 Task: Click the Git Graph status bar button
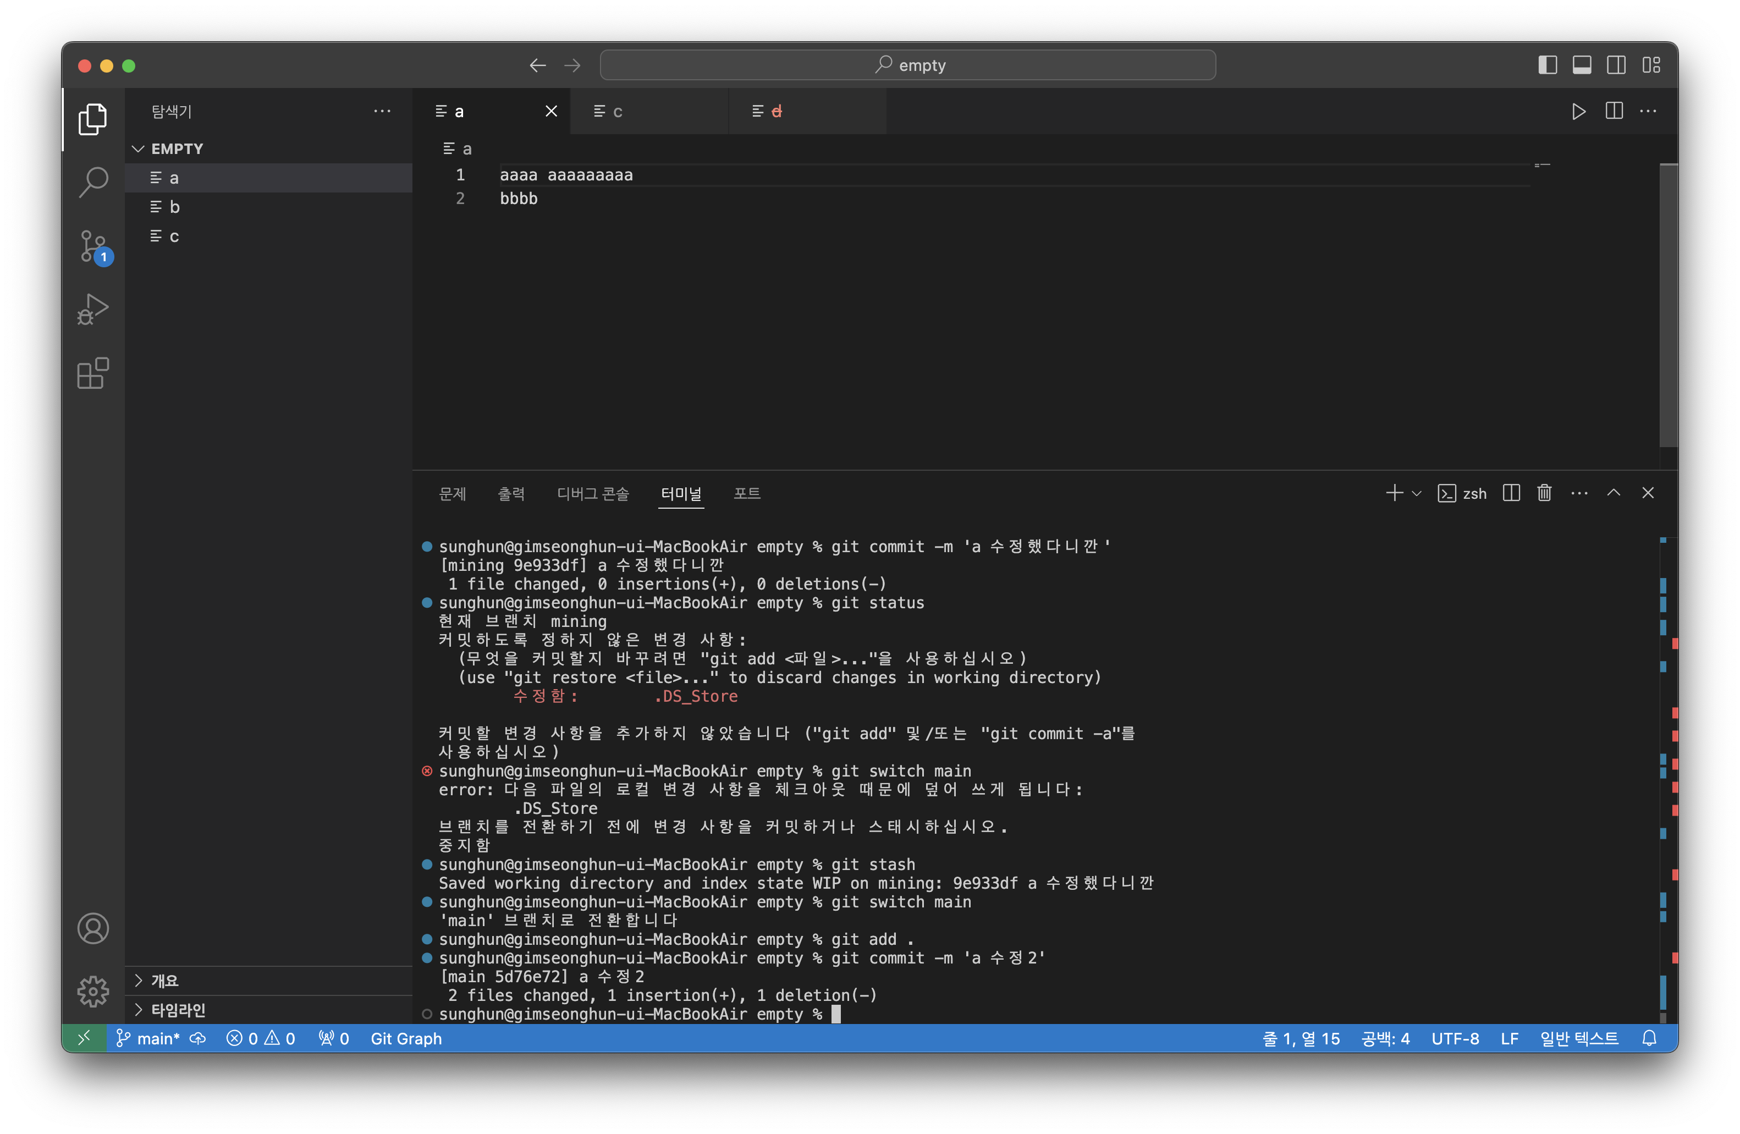(x=406, y=1038)
